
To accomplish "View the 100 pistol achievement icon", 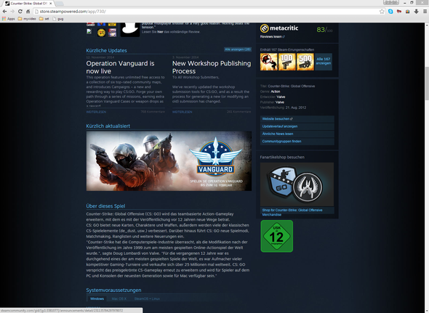I will [286, 62].
